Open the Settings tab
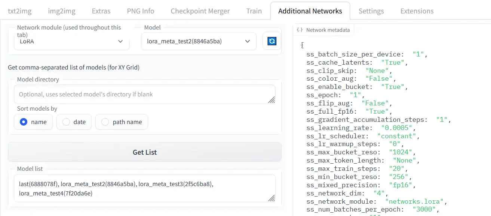The height and width of the screenshot is (216, 491). click(371, 11)
